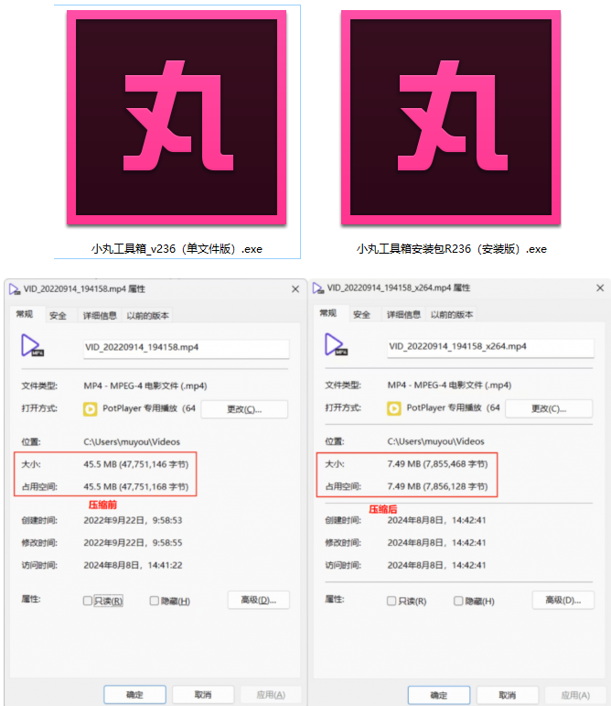Click 确定 in left properties window
Image resolution: width=611 pixels, height=706 pixels.
[134, 695]
